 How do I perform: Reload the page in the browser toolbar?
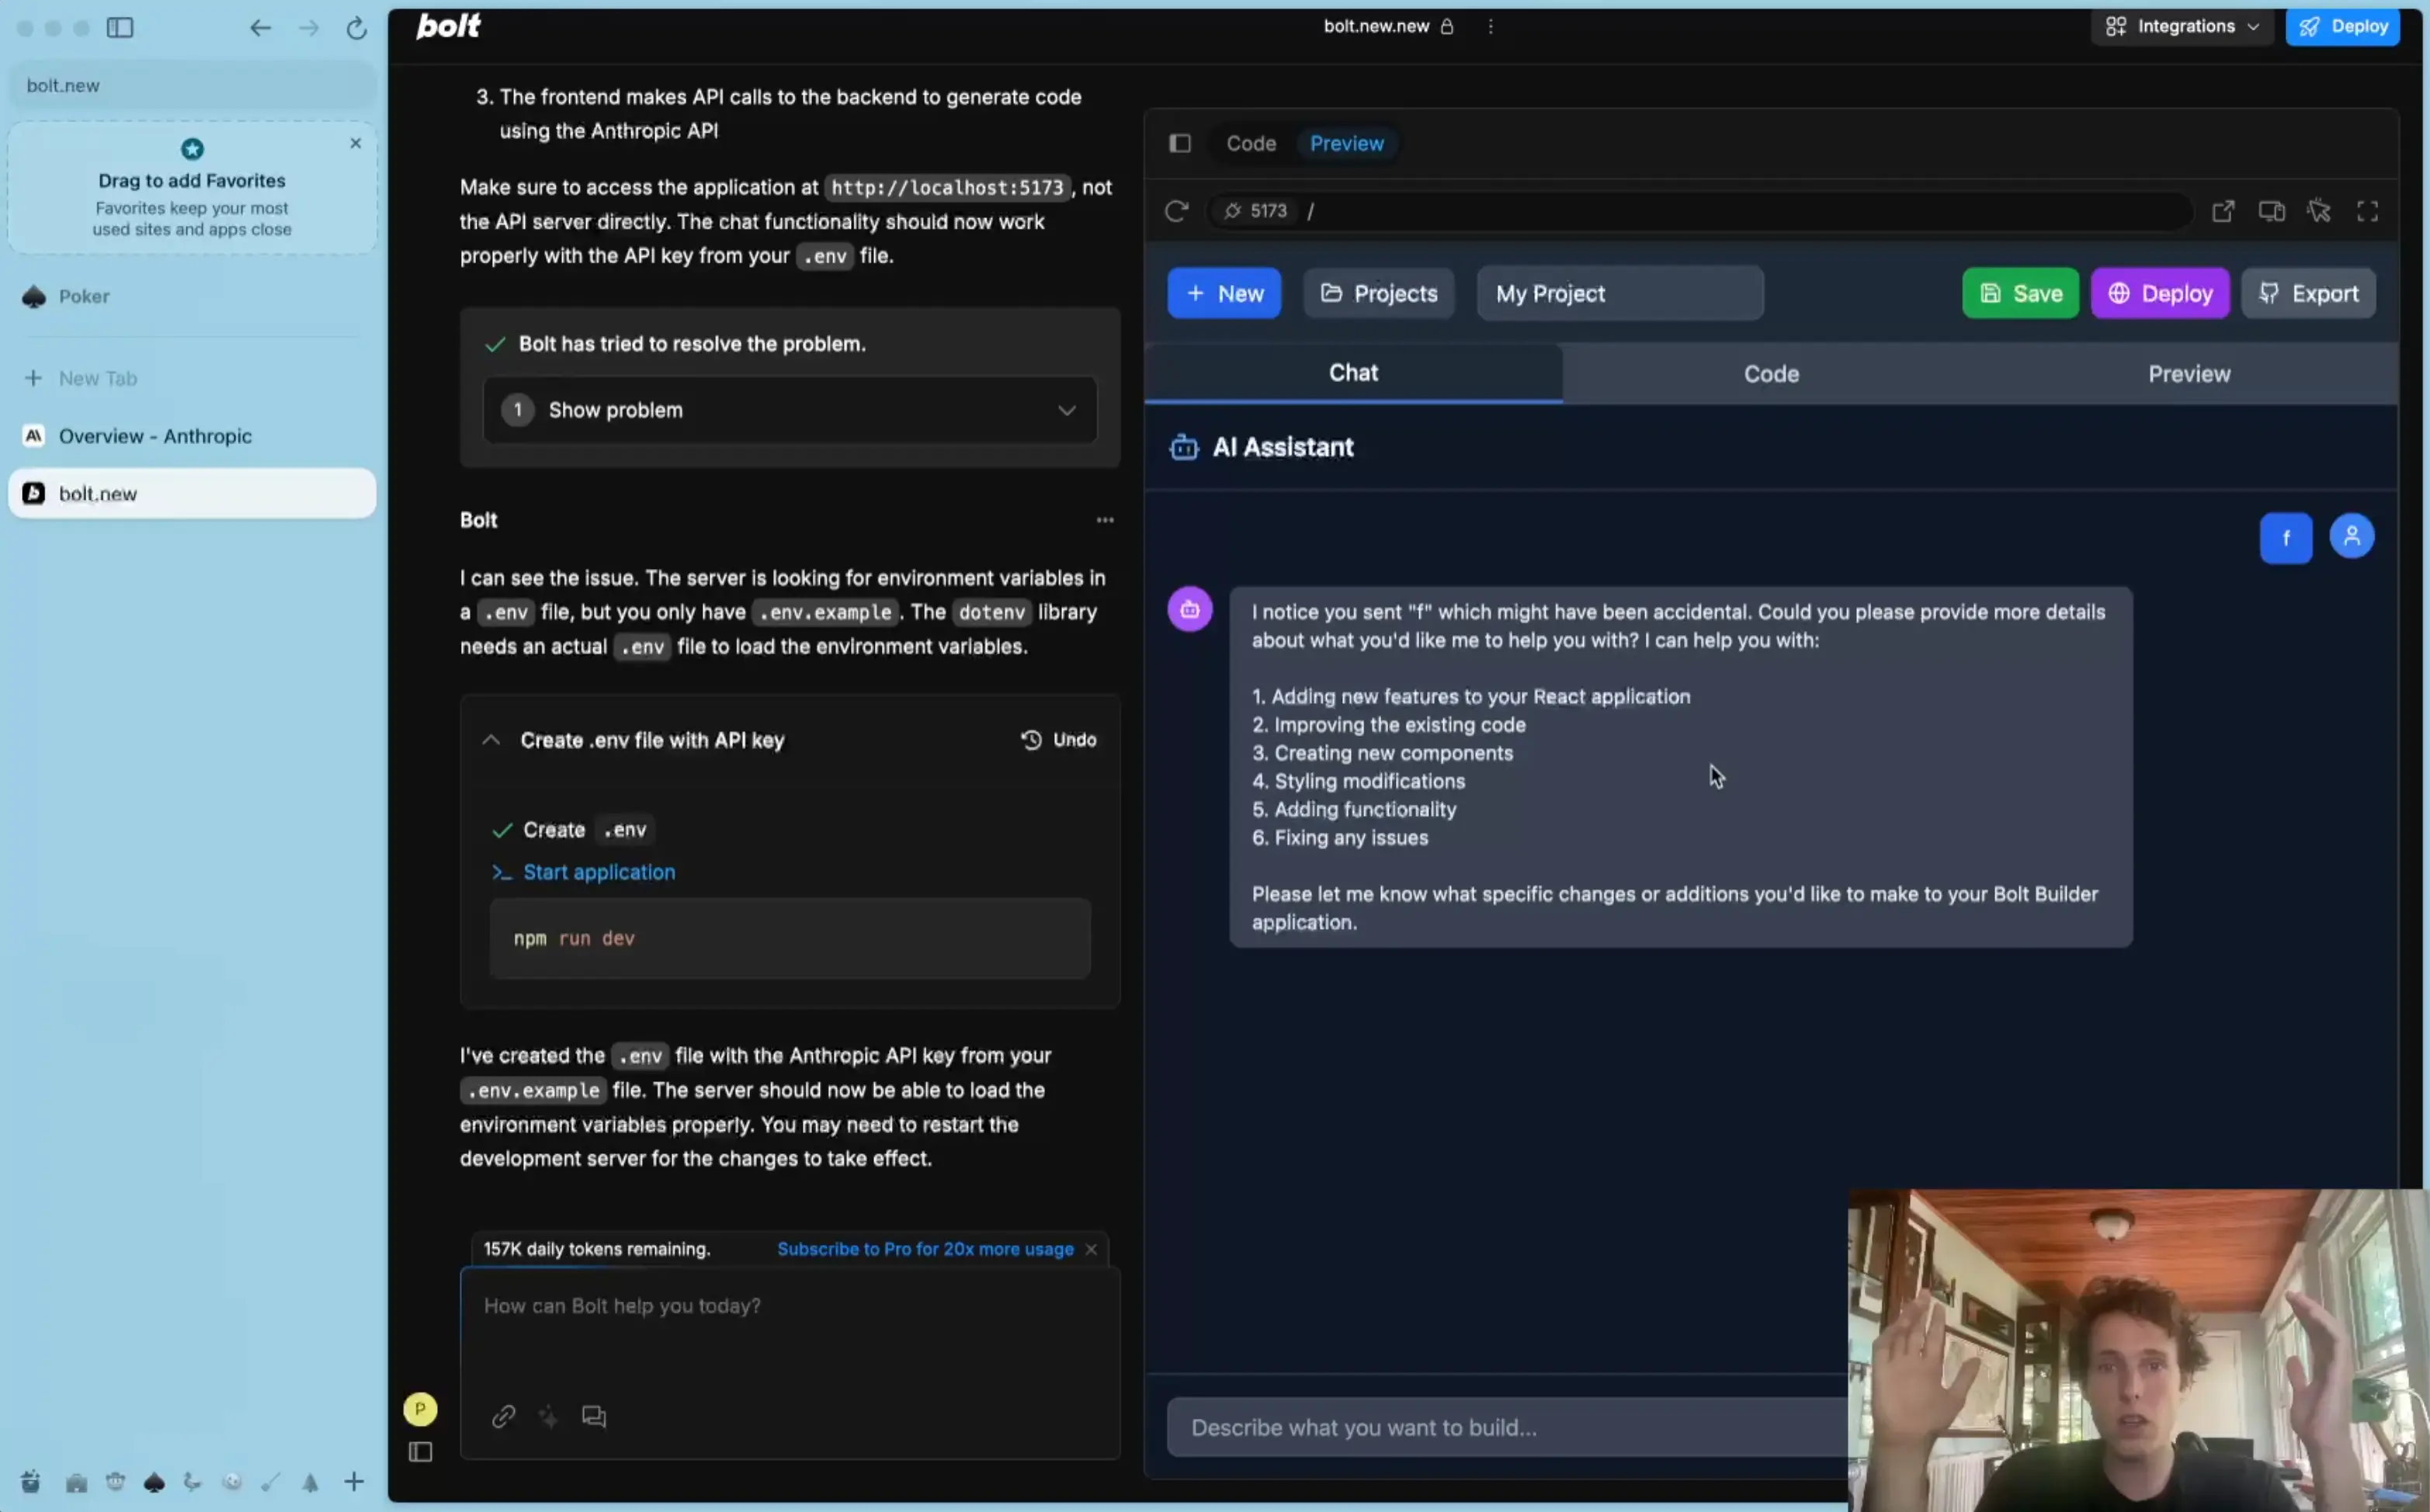356,28
